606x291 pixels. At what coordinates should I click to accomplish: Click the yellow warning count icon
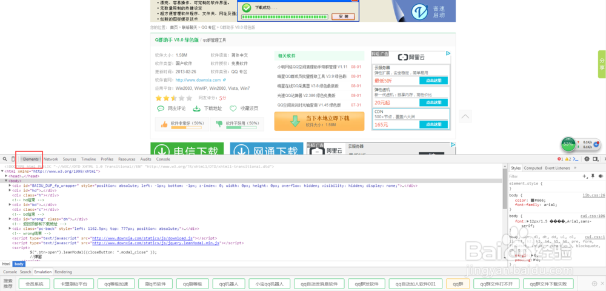[x=567, y=159]
